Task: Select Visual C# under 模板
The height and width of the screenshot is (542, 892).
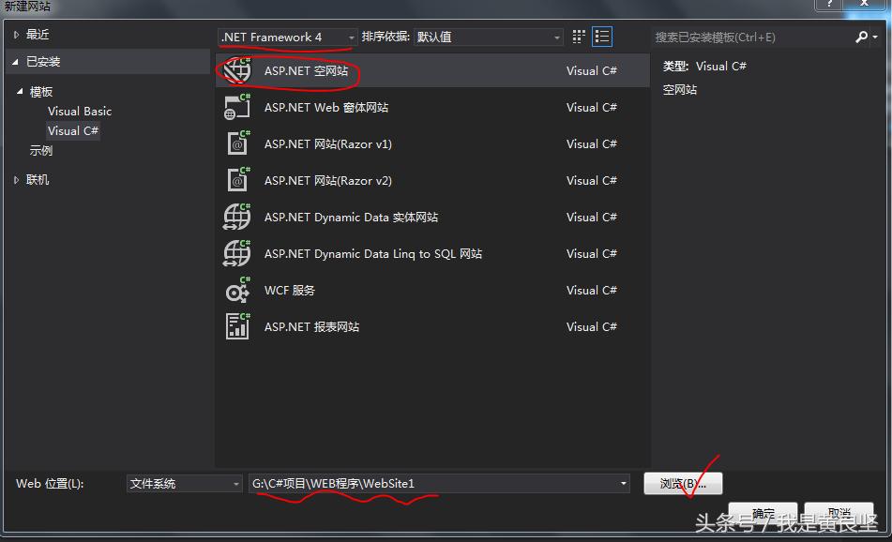Action: 72,130
